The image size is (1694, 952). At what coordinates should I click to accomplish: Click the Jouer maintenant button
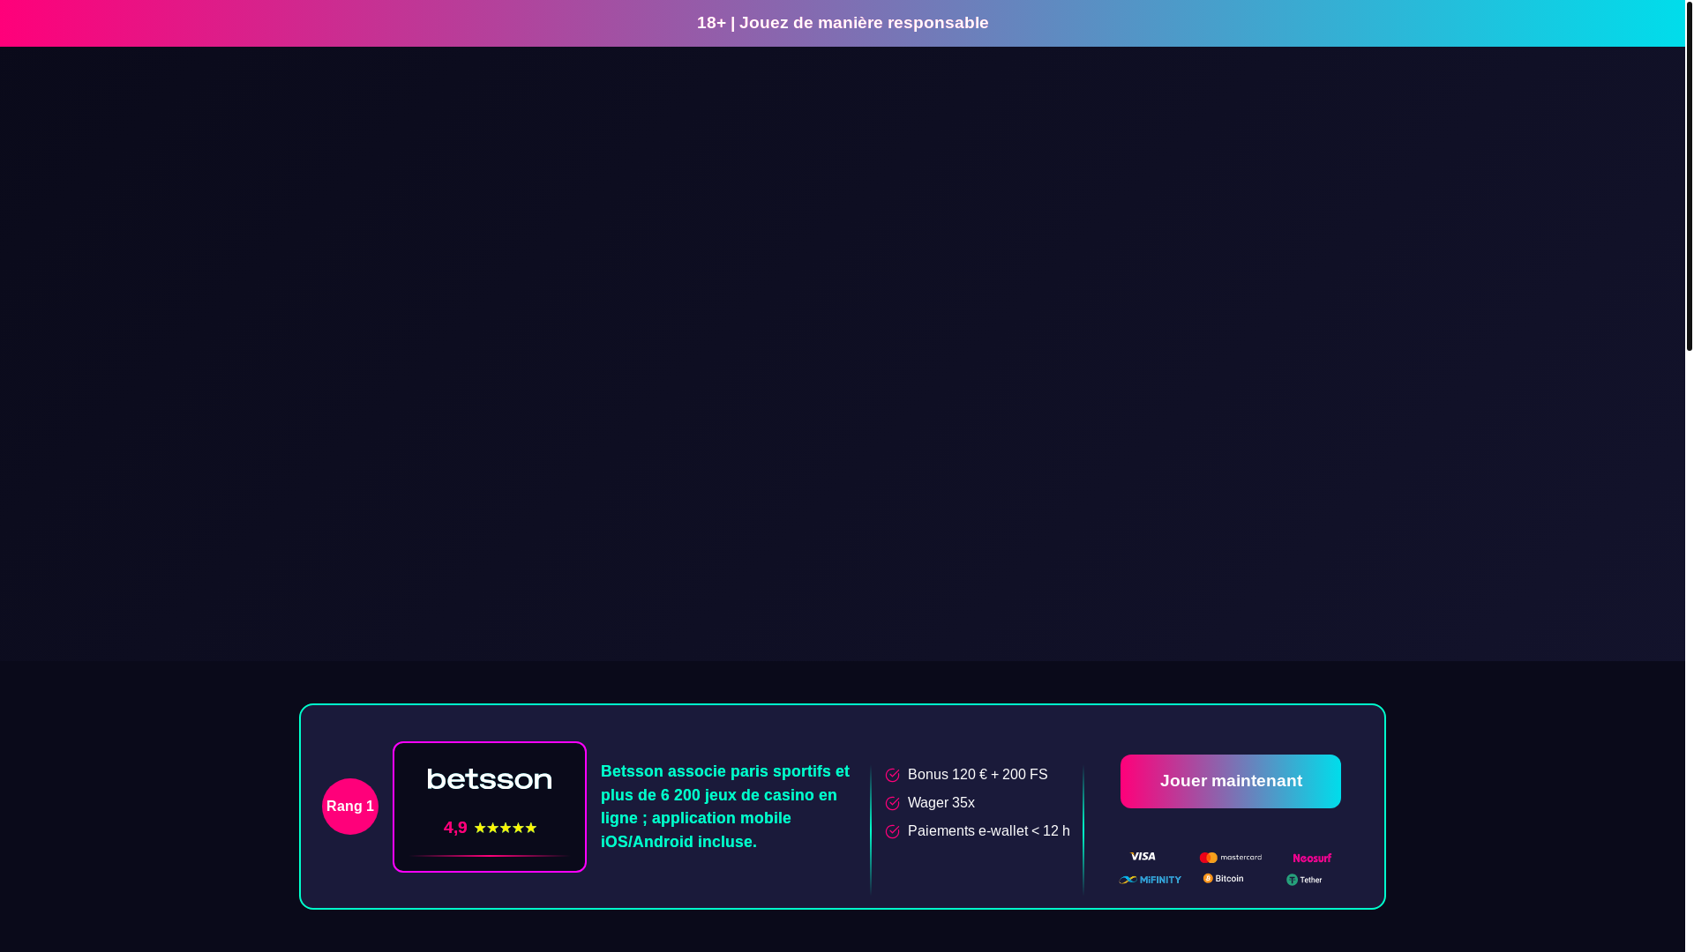click(x=1230, y=781)
